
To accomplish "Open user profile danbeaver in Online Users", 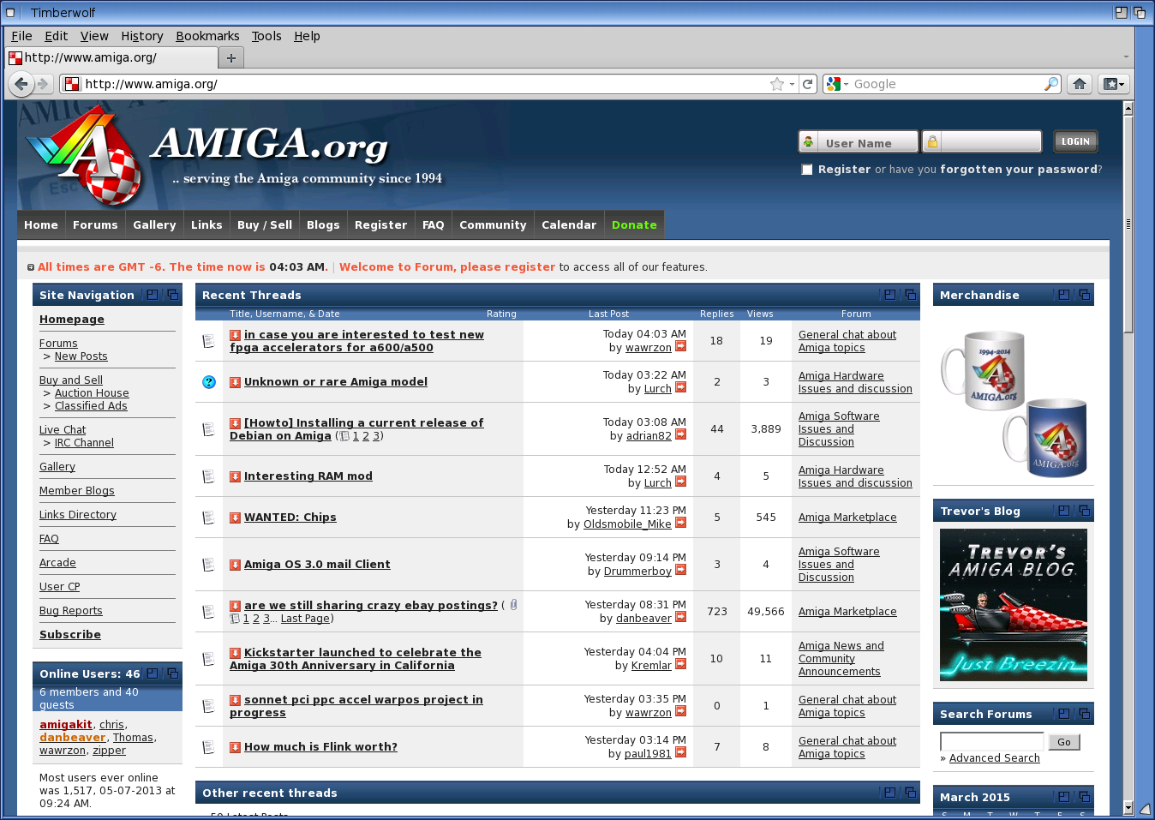I will point(73,738).
